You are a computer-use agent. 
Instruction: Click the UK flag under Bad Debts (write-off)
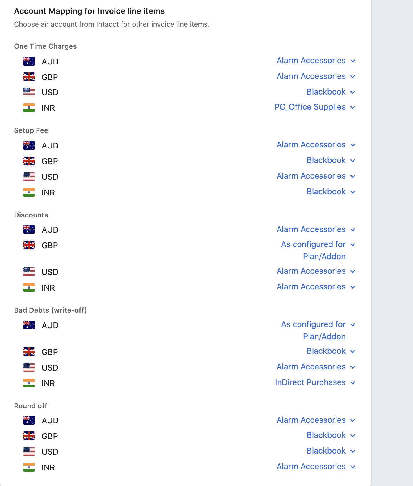coord(29,352)
